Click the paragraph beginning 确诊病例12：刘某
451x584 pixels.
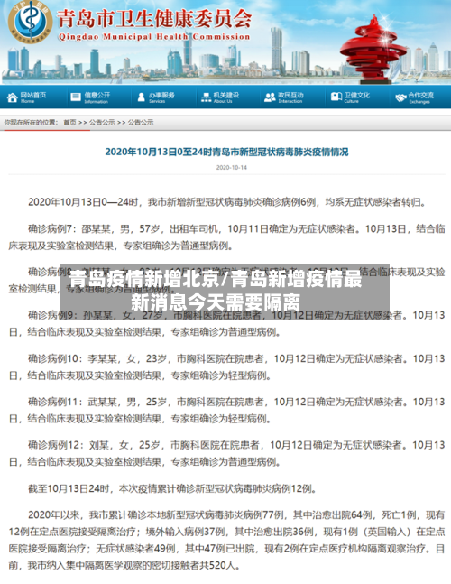pyautogui.click(x=226, y=453)
